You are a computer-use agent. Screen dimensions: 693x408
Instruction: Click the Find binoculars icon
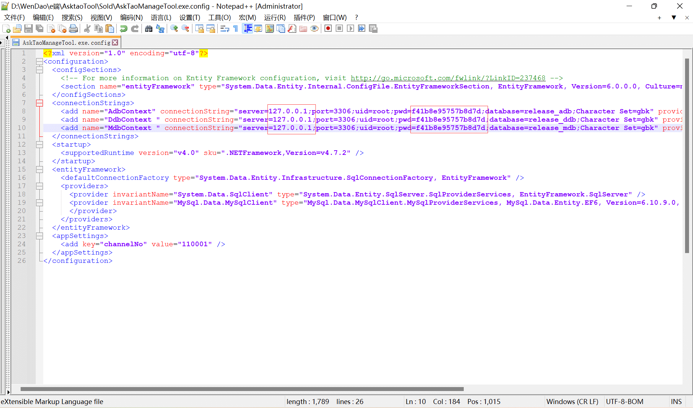pyautogui.click(x=148, y=29)
